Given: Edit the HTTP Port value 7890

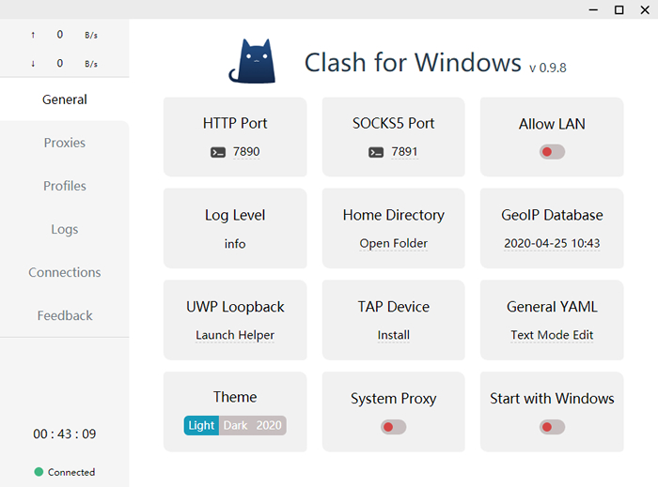Looking at the screenshot, I should point(245,152).
